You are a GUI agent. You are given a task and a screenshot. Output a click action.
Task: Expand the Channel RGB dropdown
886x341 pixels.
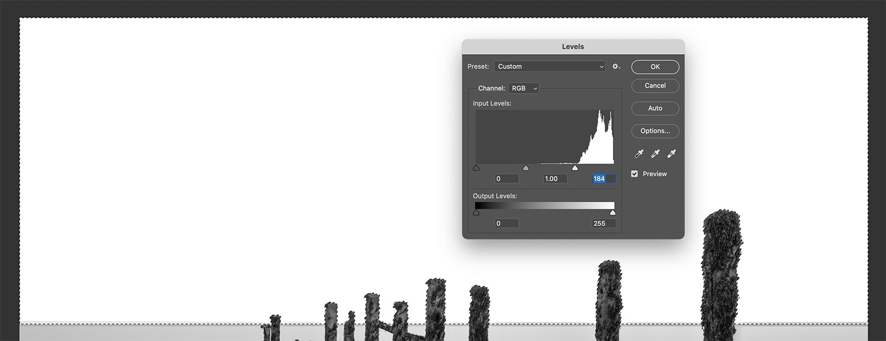pyautogui.click(x=523, y=88)
